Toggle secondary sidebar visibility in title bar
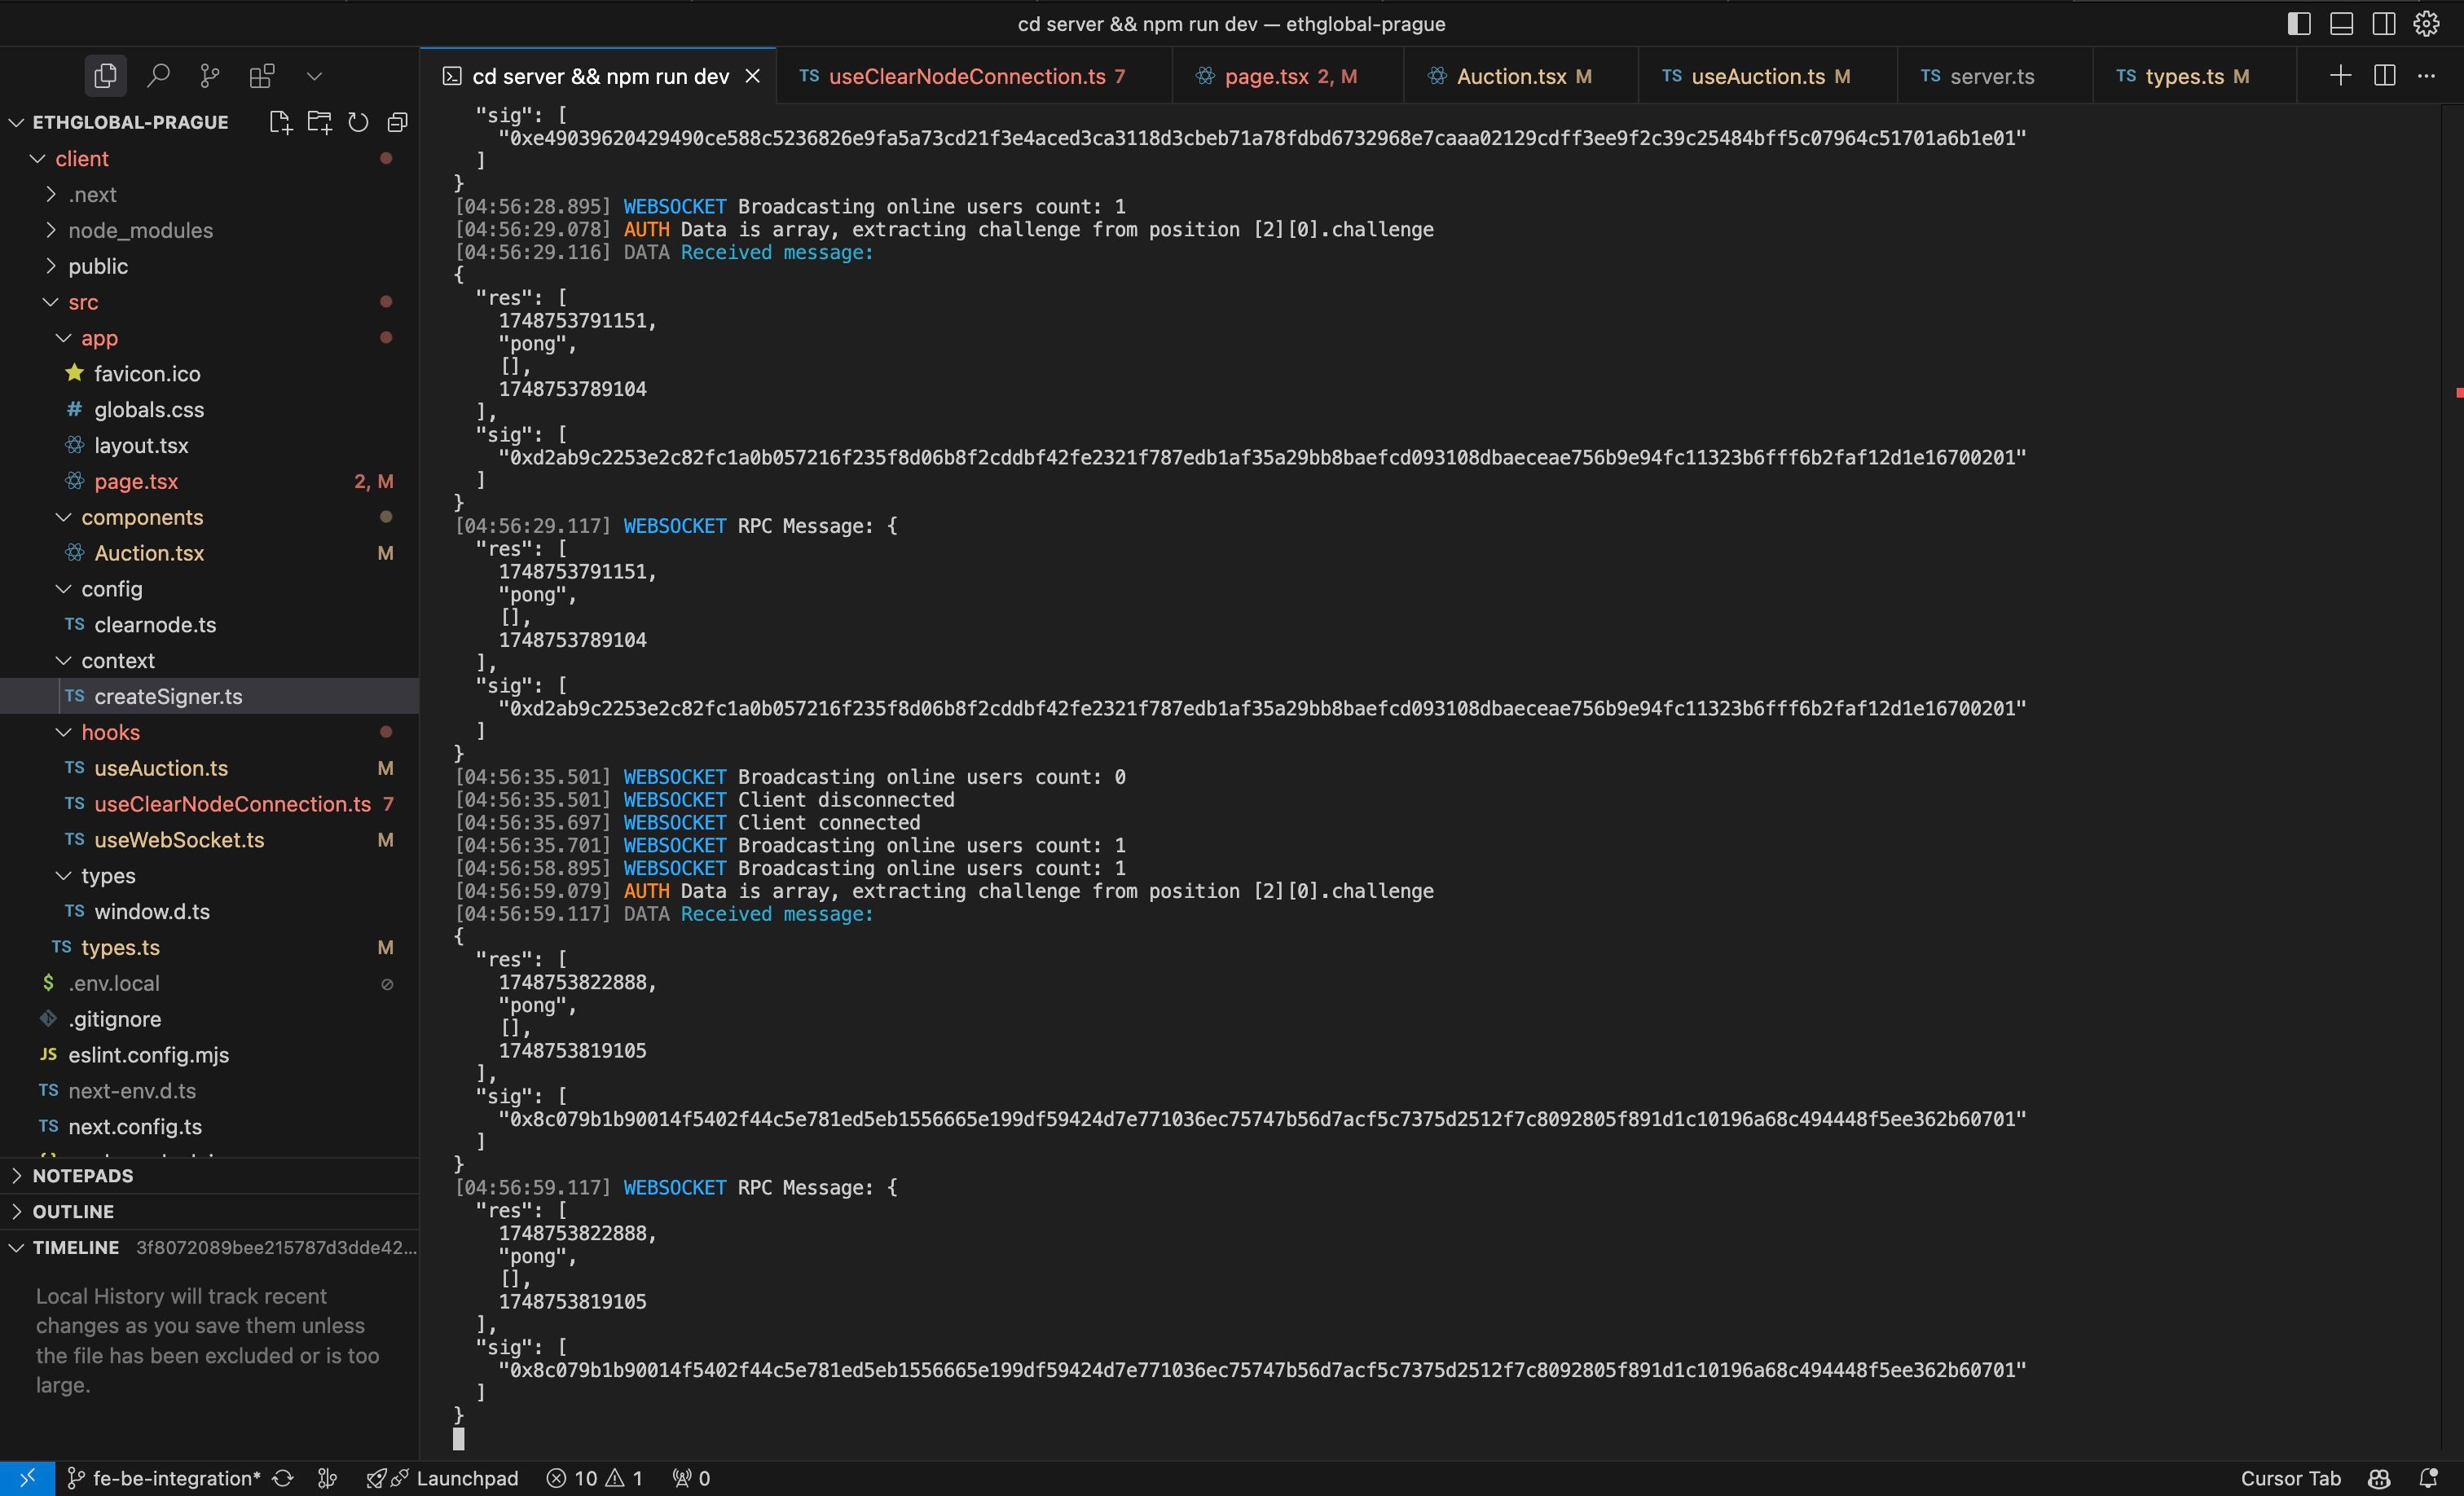Viewport: 2464px width, 1496px height. [2384, 23]
